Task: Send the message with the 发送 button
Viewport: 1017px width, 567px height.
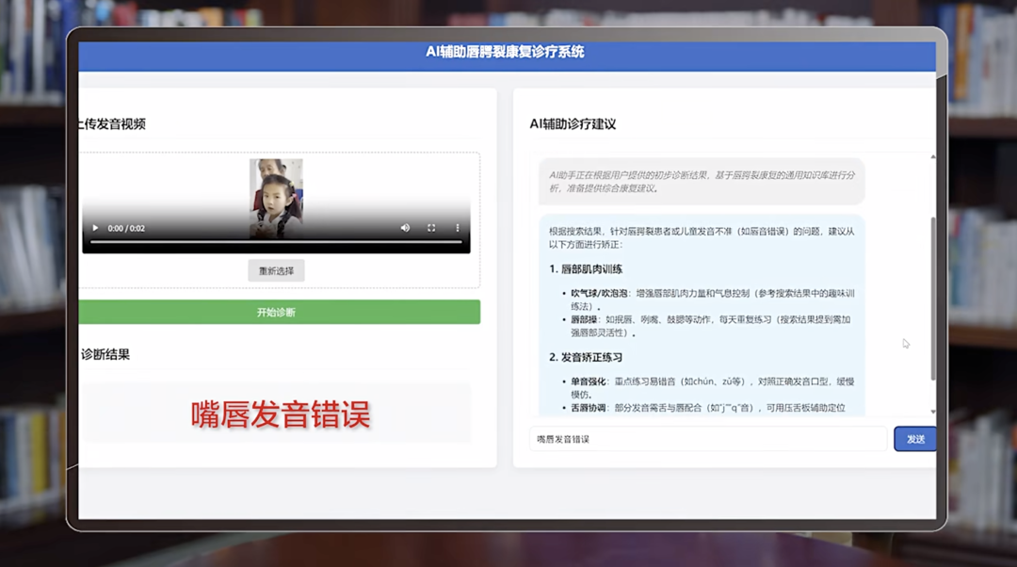Action: [x=914, y=439]
